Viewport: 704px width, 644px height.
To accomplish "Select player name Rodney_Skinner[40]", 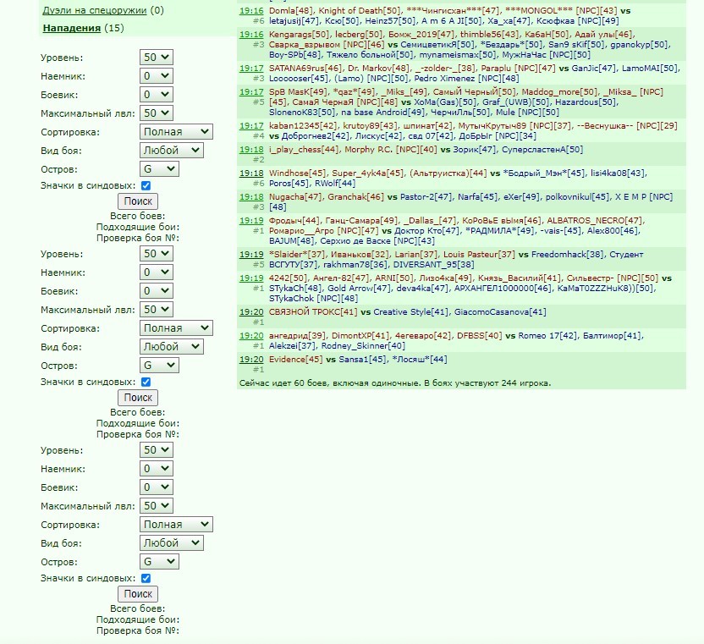I will (x=363, y=346).
